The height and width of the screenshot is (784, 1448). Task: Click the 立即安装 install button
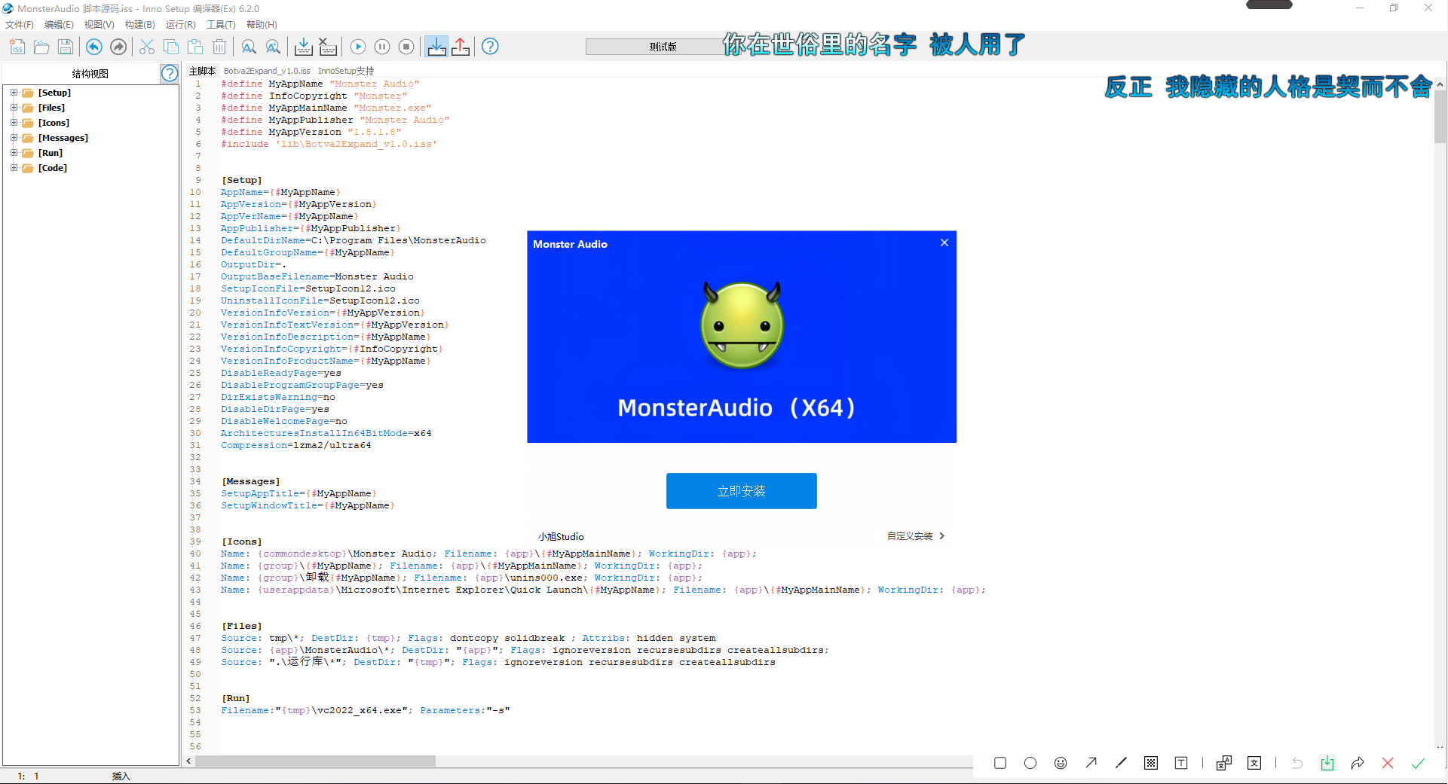741,490
